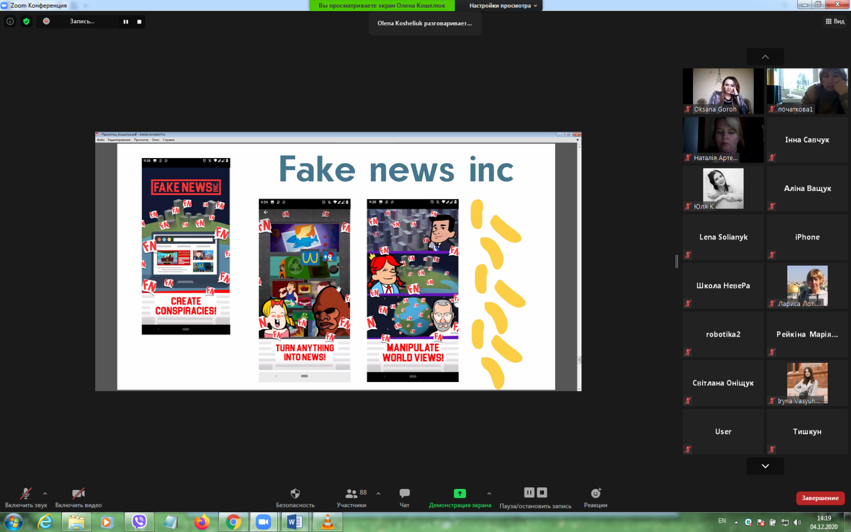The width and height of the screenshot is (851, 532).
Task: Launch Viber from the taskbar
Action: point(139,522)
